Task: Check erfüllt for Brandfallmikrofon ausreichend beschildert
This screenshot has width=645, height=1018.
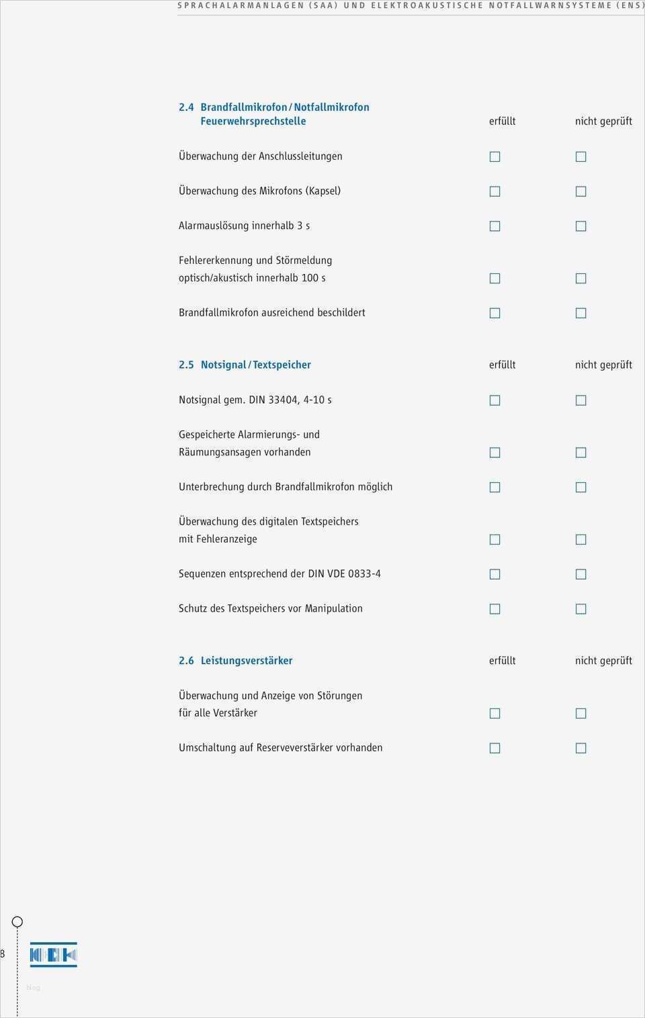Action: click(x=495, y=314)
